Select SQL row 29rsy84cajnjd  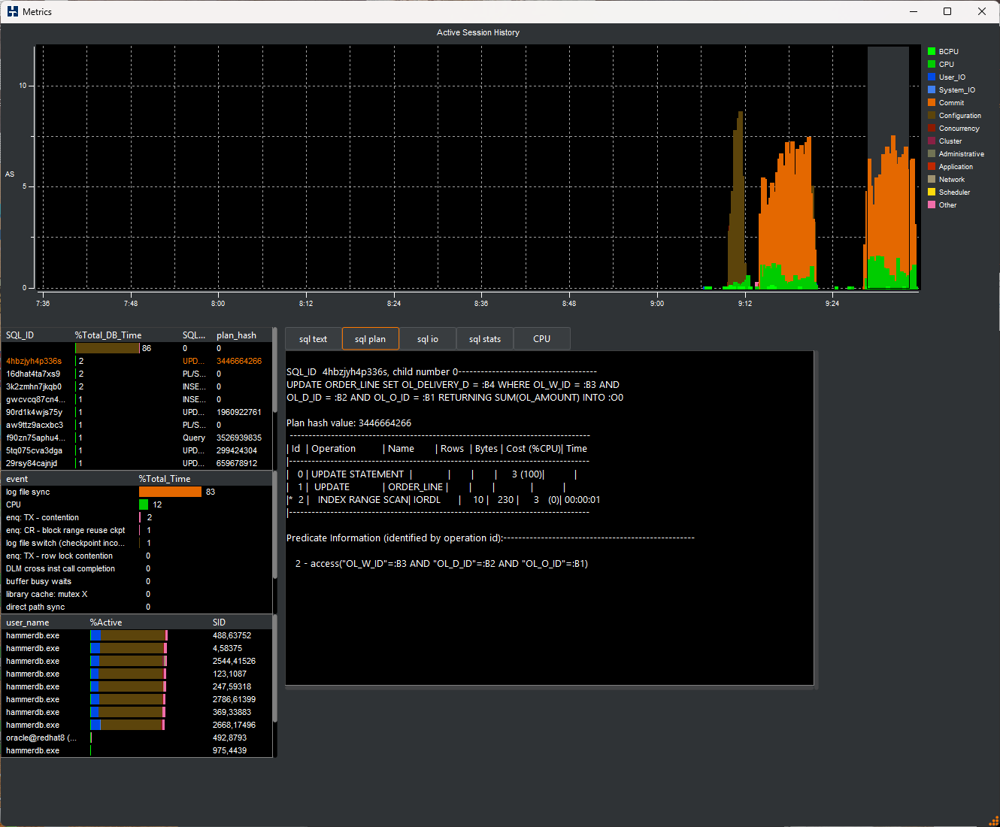pos(136,463)
